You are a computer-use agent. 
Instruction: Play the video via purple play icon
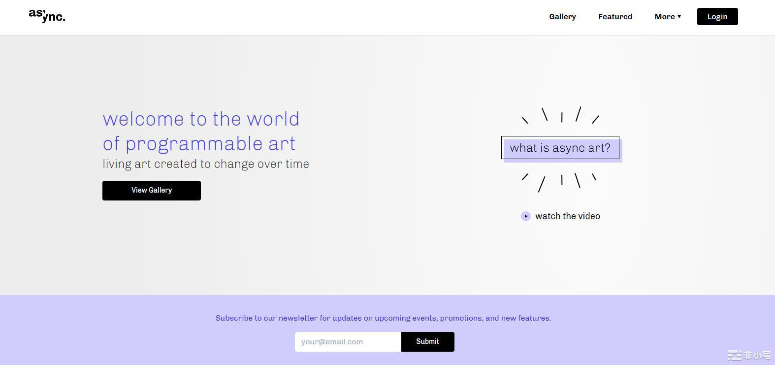pyautogui.click(x=526, y=216)
